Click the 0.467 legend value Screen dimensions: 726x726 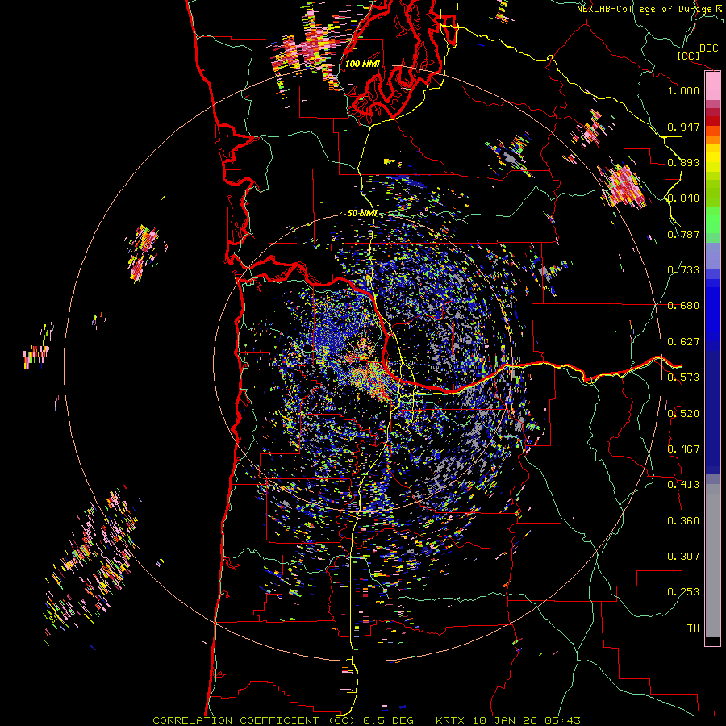point(683,449)
